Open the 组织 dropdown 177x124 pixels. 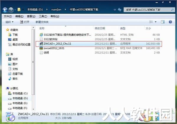pos(9,22)
